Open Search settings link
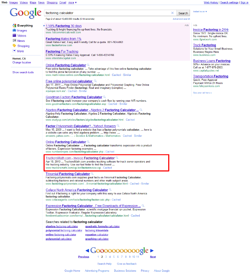Viewport: 250px width, 276px height. click(x=229, y=3)
